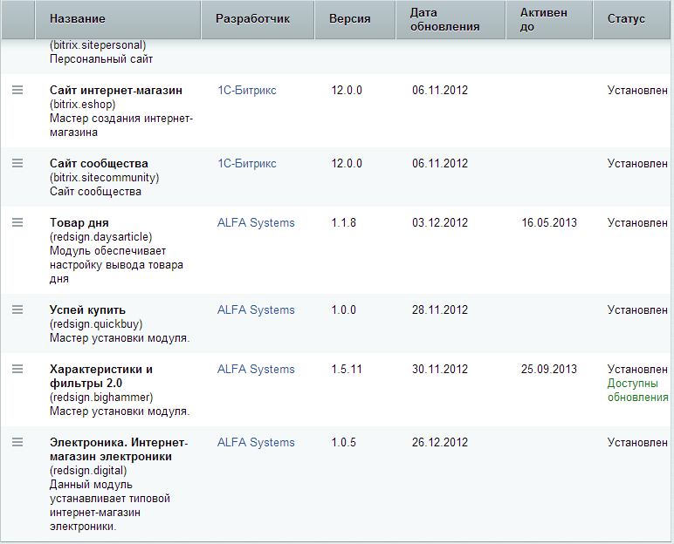674x544 pixels.
Task: Open actions menu for Сайт интернет-магазин row
Action: (17, 90)
